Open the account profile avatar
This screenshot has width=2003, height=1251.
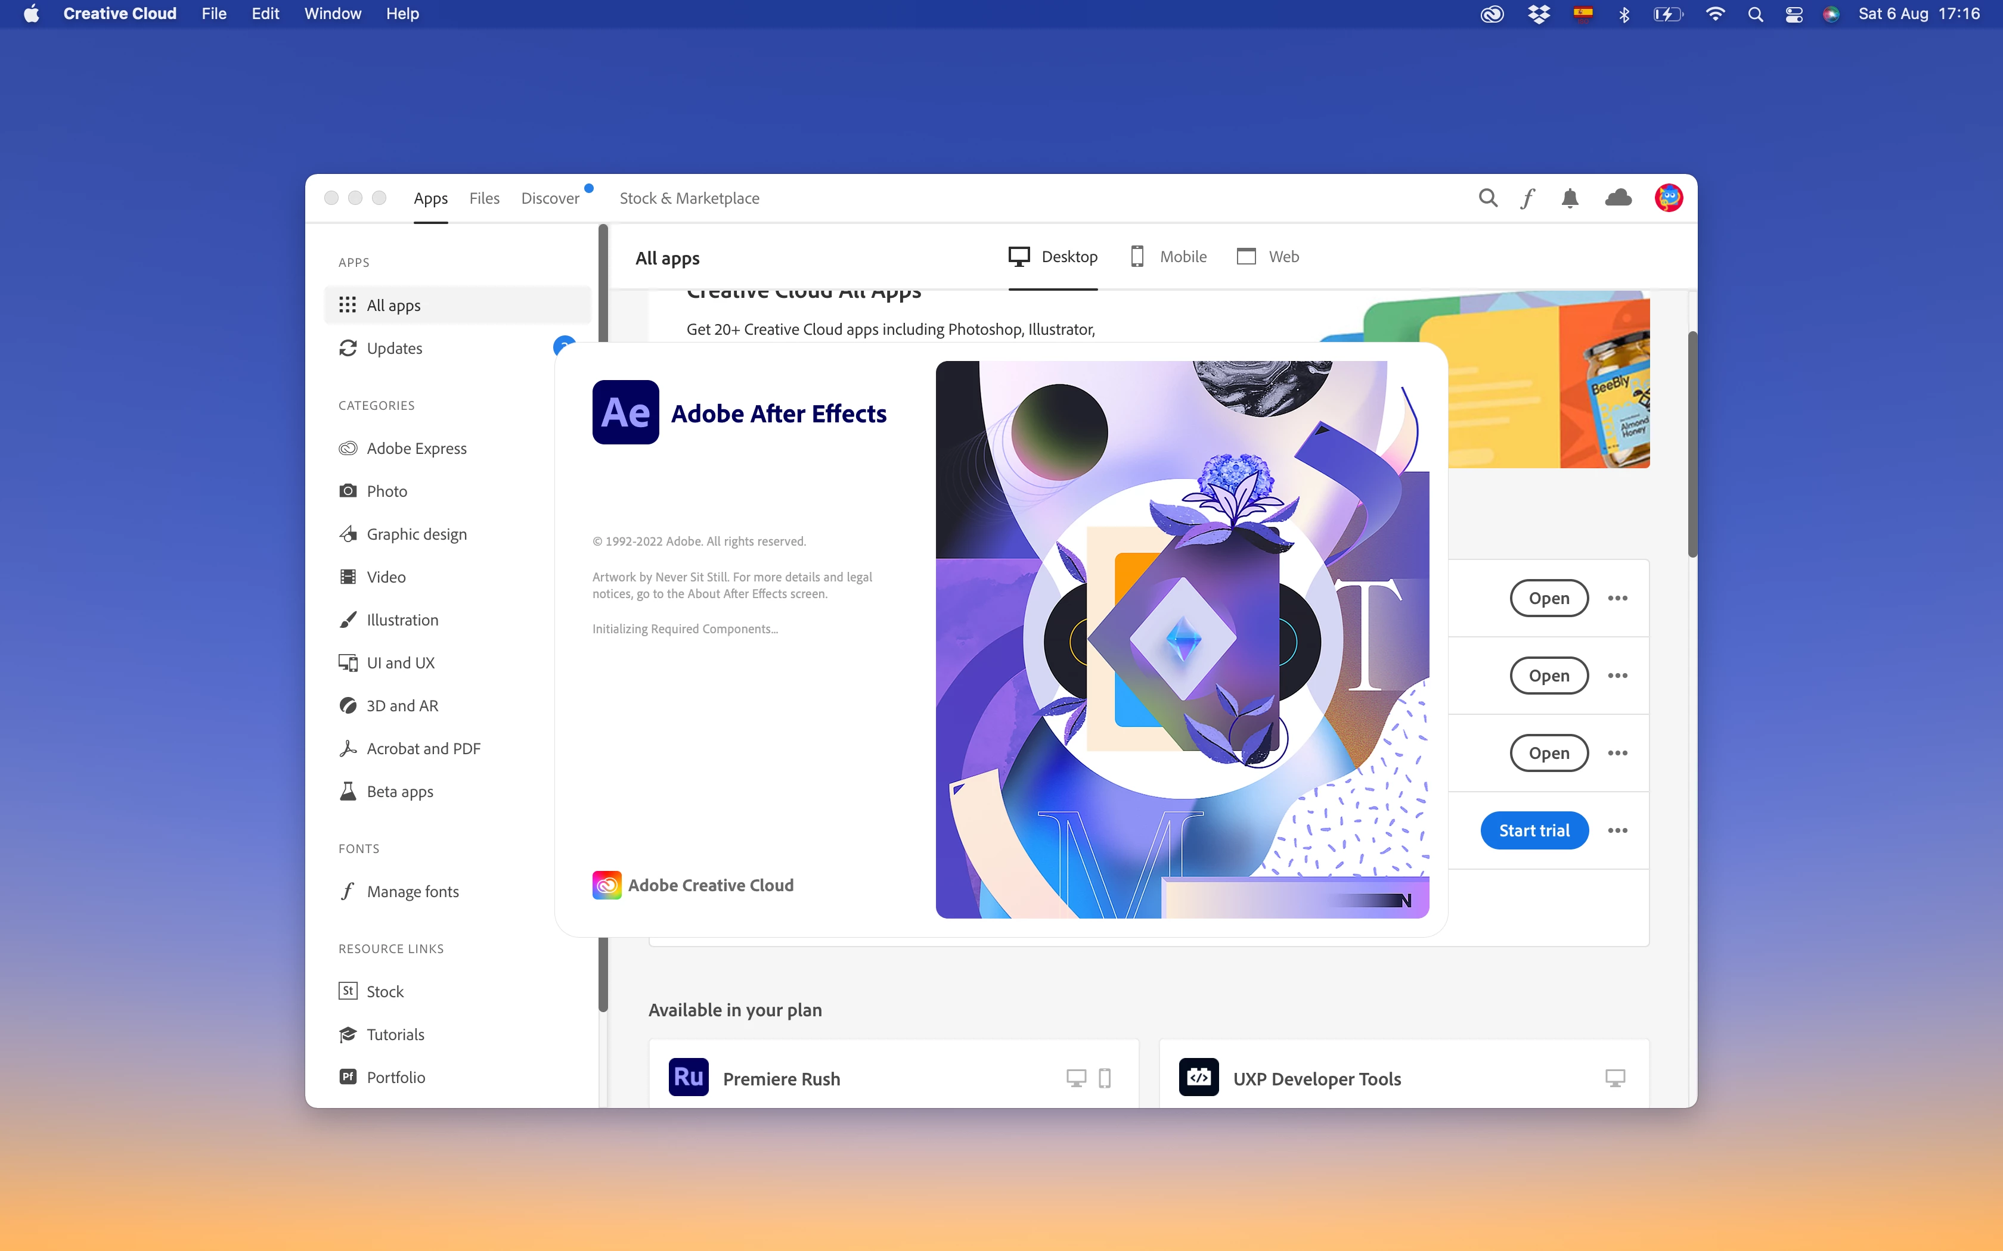click(1668, 198)
